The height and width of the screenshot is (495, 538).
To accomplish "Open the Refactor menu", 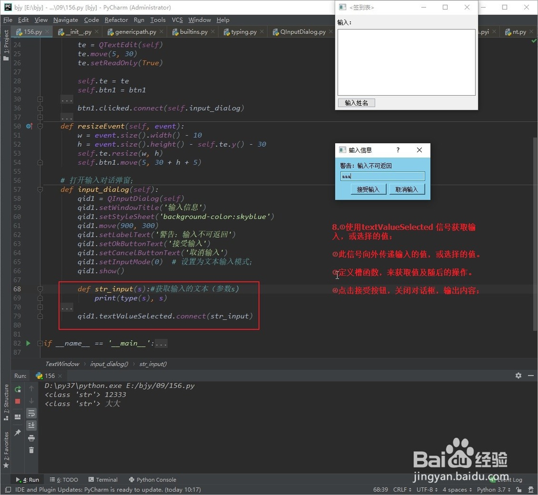I will [116, 19].
